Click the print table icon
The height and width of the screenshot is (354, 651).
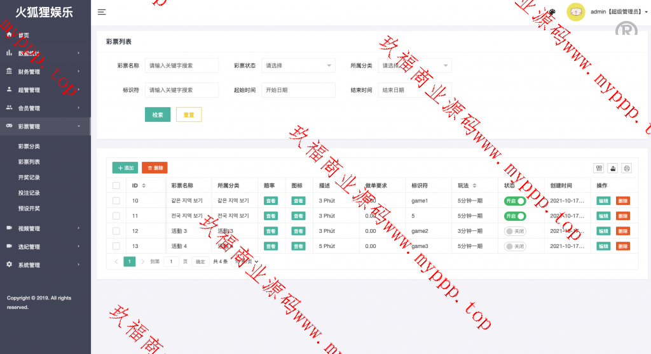[626, 168]
